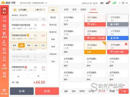Click the up arrow under order list

[x=18, y=76]
